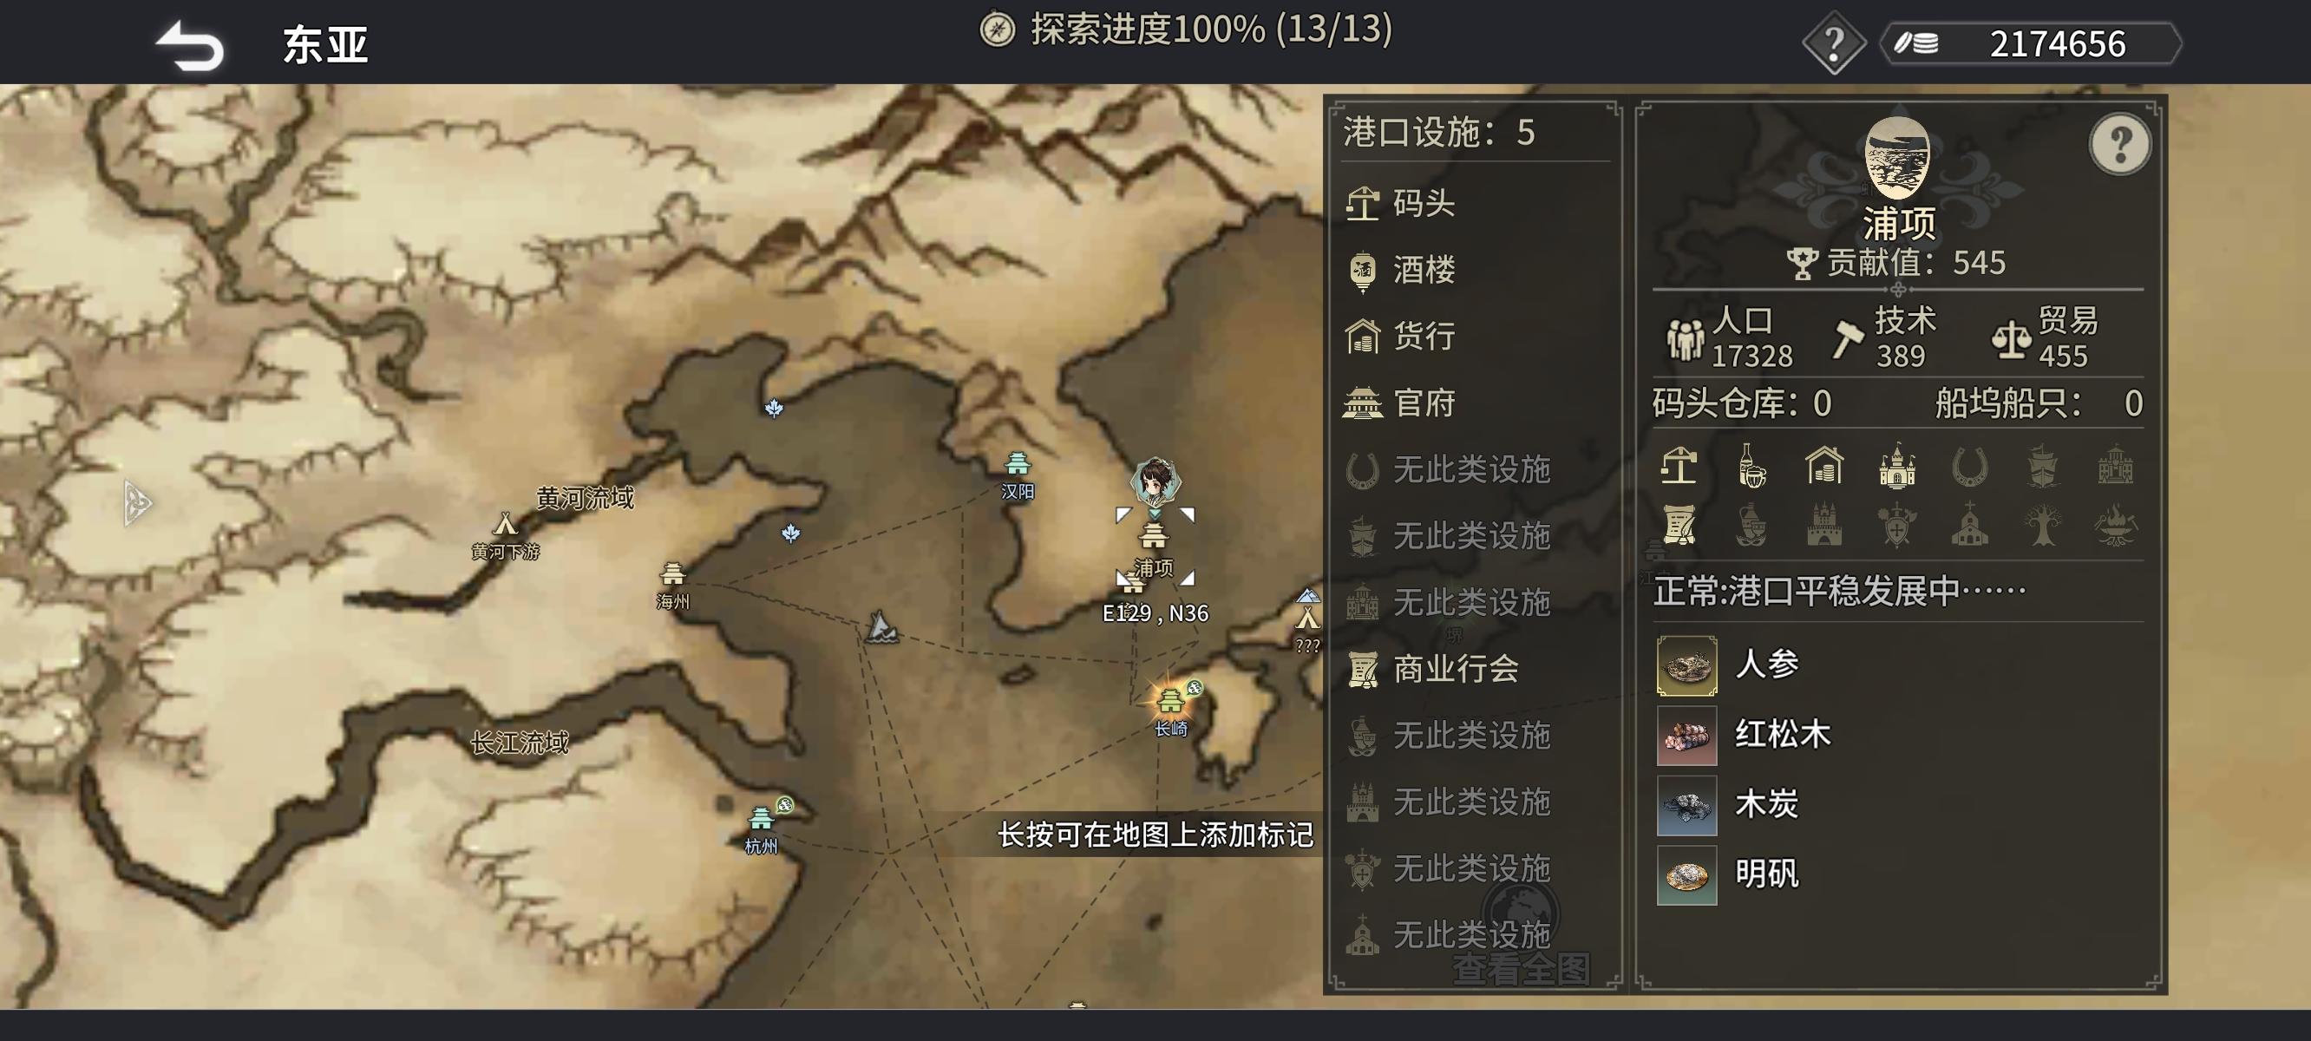Open the port info help circle
2311x1041 pixels.
[x=2119, y=144]
